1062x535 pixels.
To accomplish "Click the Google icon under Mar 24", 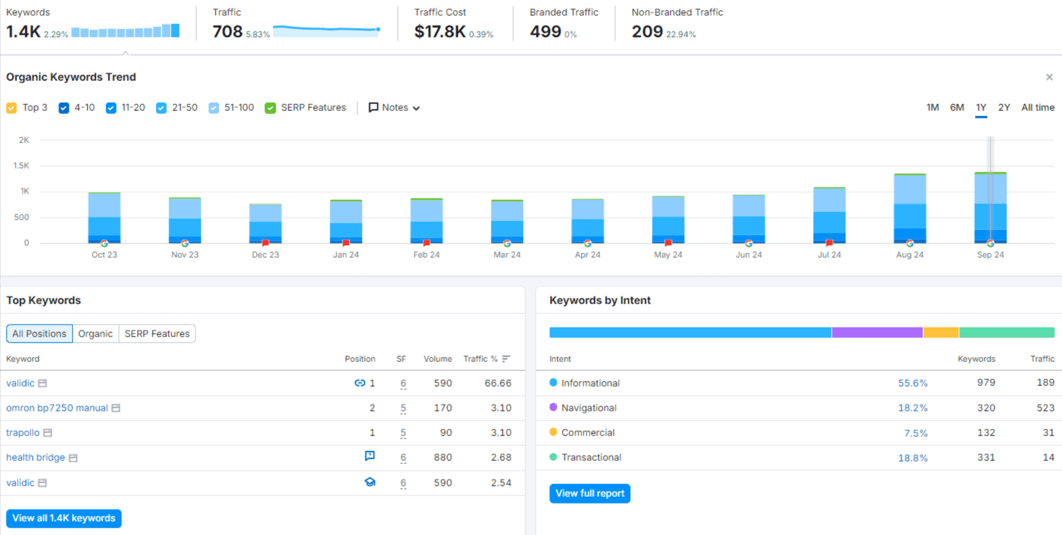I will [x=507, y=244].
